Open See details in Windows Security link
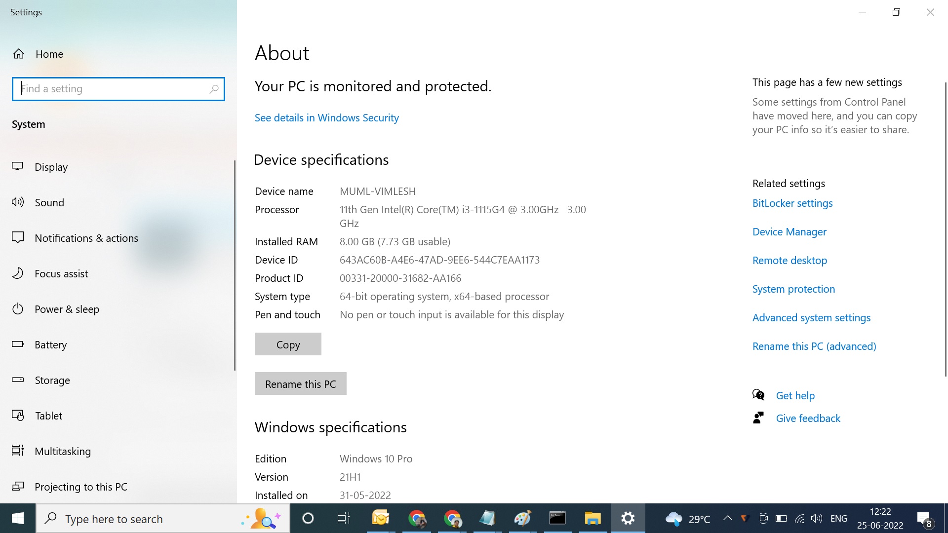The image size is (948, 533). 326,118
